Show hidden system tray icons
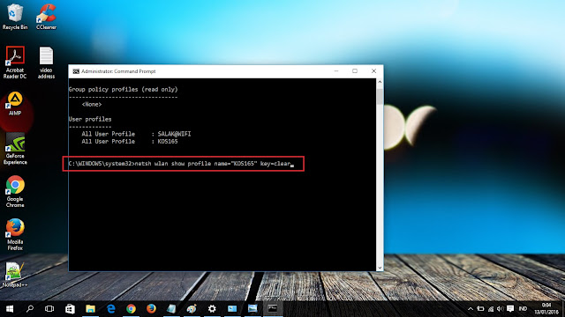 pyautogui.click(x=471, y=309)
